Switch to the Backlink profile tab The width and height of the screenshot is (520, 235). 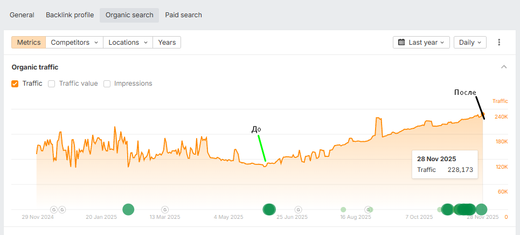pos(70,15)
